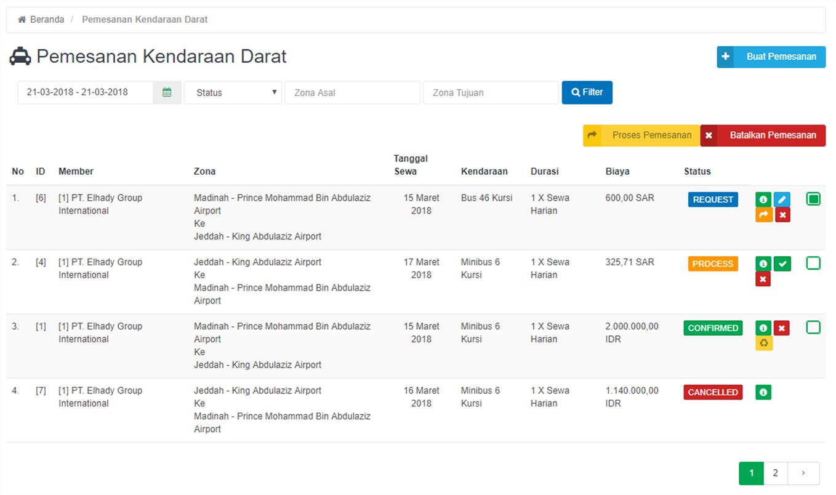Click the pencil edit icon on the REQUEST row
The height and width of the screenshot is (495, 836).
[x=782, y=199]
